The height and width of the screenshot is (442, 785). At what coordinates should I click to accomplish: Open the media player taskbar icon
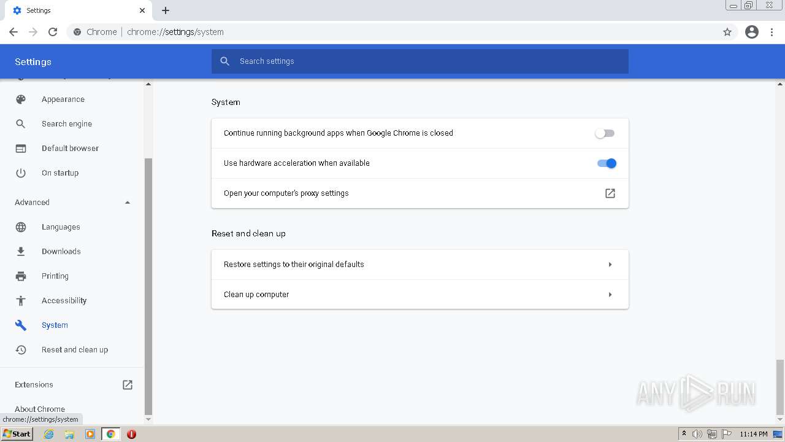coord(90,434)
